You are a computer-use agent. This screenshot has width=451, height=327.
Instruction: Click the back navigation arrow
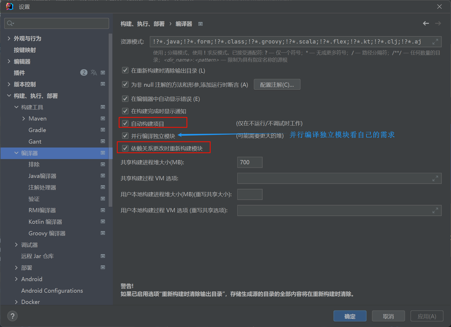[426, 23]
